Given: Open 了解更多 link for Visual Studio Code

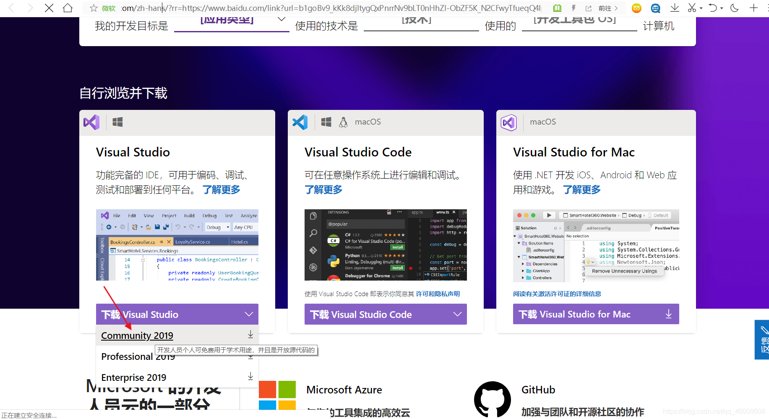Looking at the screenshot, I should [323, 190].
